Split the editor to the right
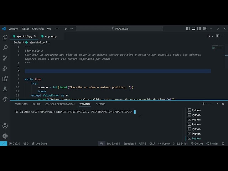The height and width of the screenshot is (171, 228). (x=218, y=36)
